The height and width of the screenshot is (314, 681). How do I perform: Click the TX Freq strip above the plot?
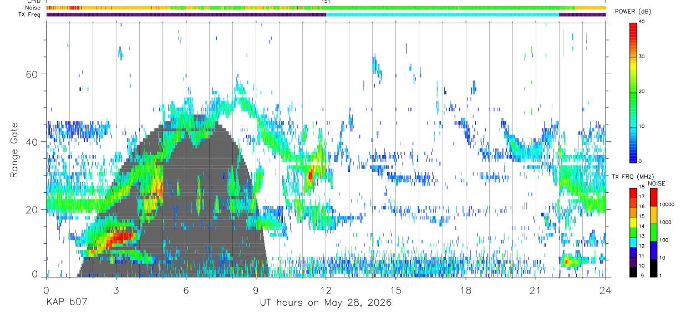(326, 14)
